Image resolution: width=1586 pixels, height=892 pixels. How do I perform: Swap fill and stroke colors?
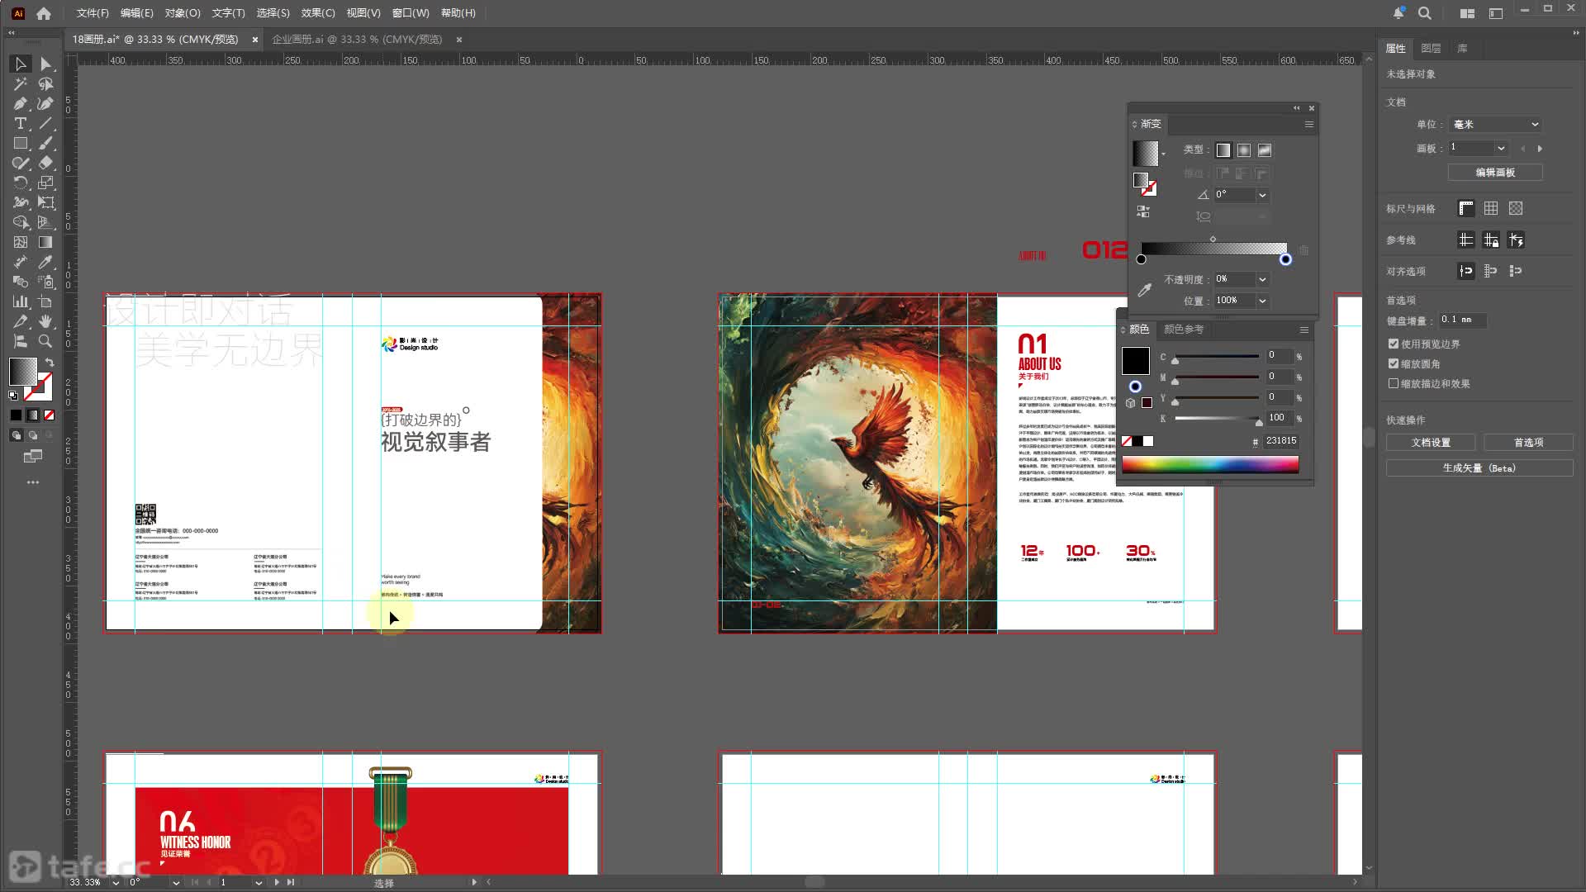tap(50, 363)
